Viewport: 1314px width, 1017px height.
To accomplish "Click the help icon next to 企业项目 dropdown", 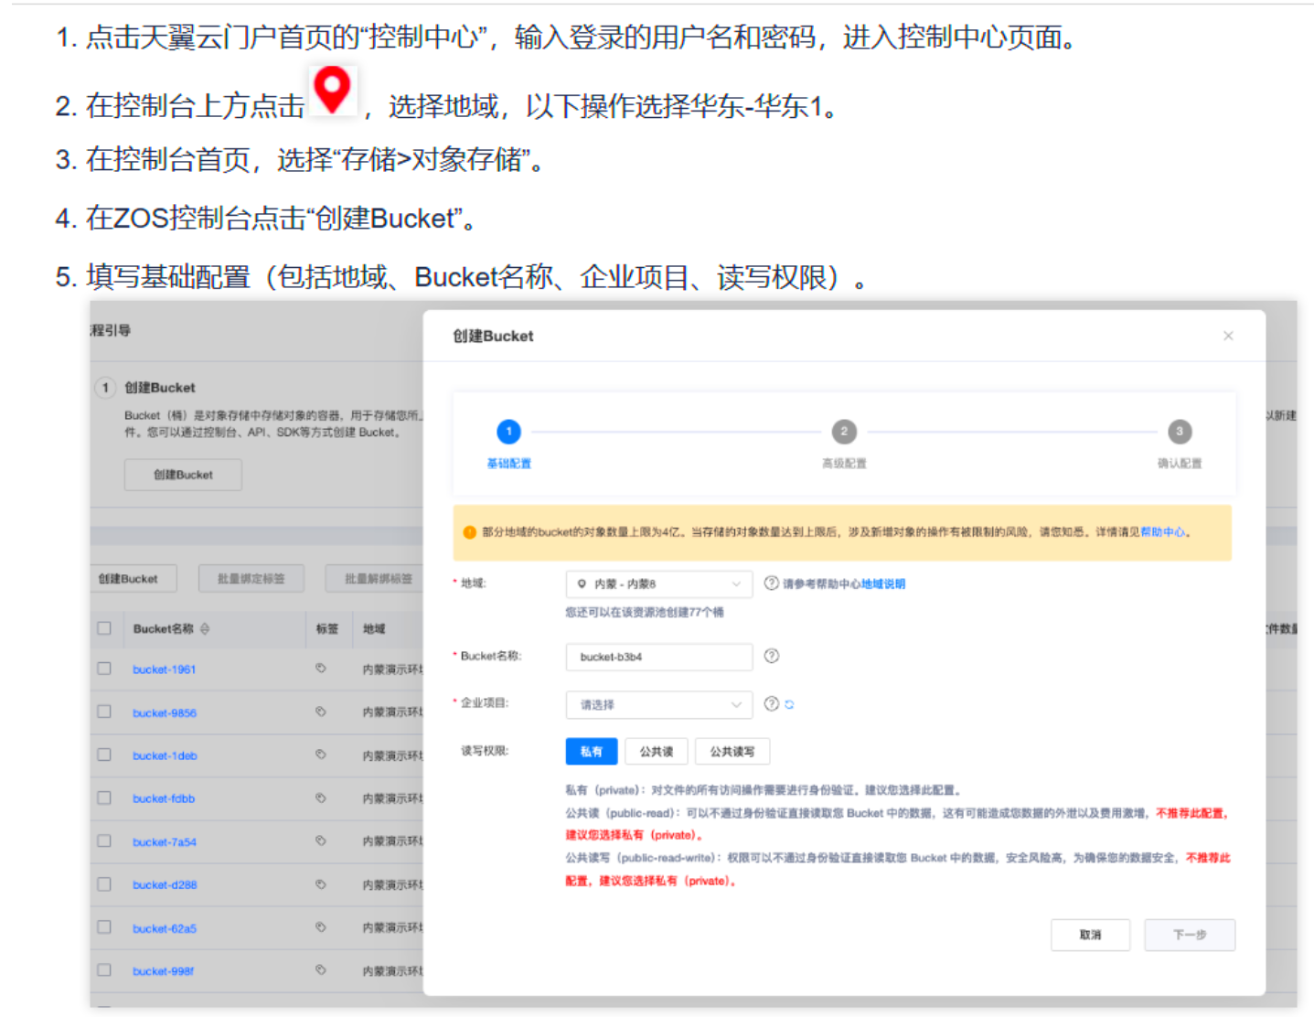I will click(771, 704).
